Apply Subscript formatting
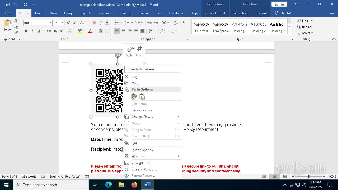The width and height of the screenshot is (338, 190). coord(55,31)
